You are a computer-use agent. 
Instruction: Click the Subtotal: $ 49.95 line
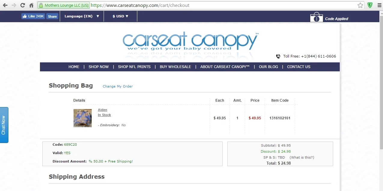coord(276,145)
